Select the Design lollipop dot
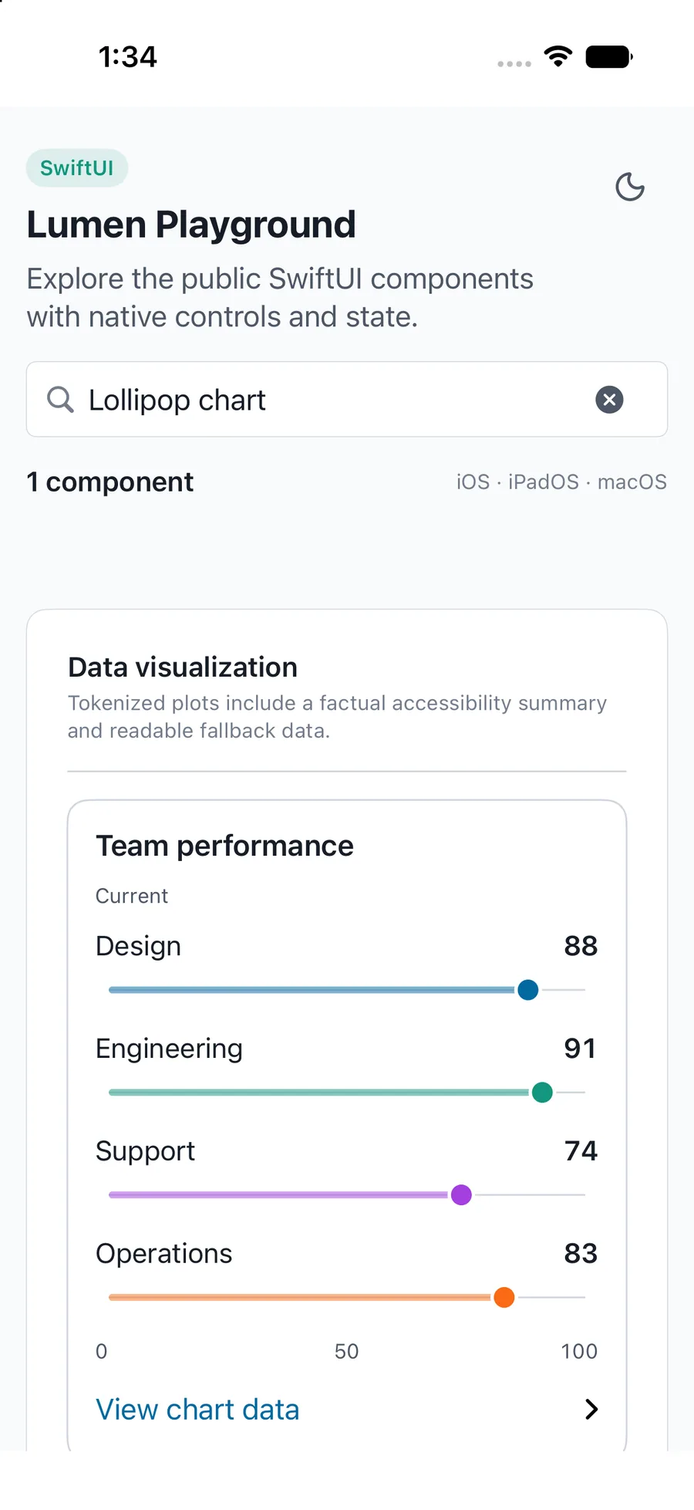Screen dimensions: 694x1510 click(528, 990)
